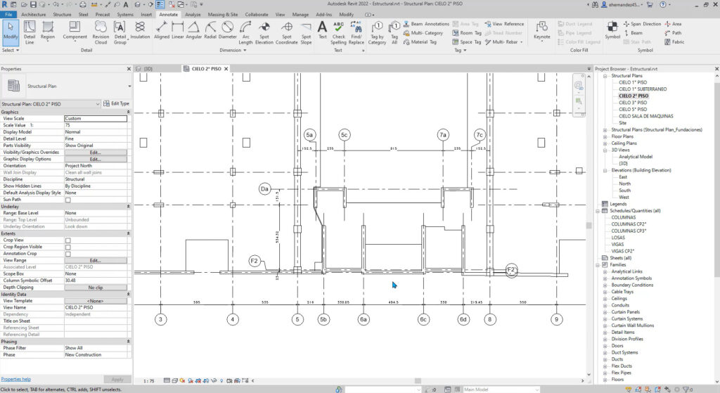Switch to the Massing & Site tab
This screenshot has height=393, width=720.
point(223,14)
